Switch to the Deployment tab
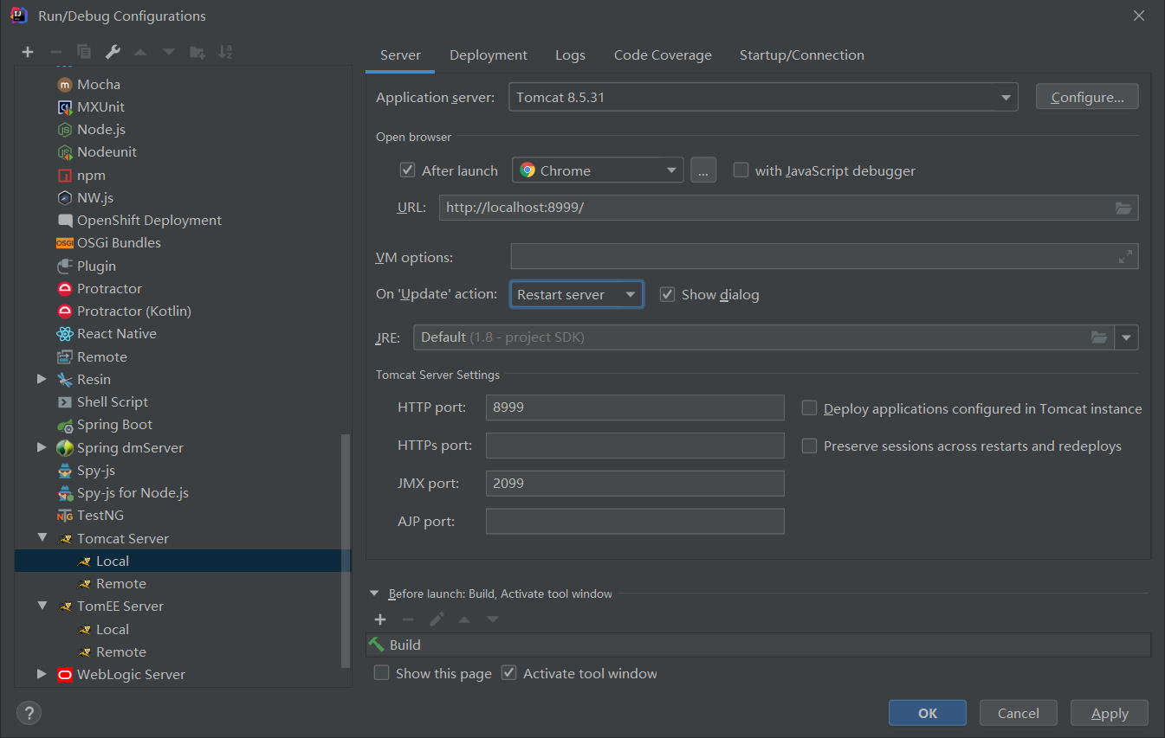Viewport: 1165px width, 738px height. [x=489, y=55]
